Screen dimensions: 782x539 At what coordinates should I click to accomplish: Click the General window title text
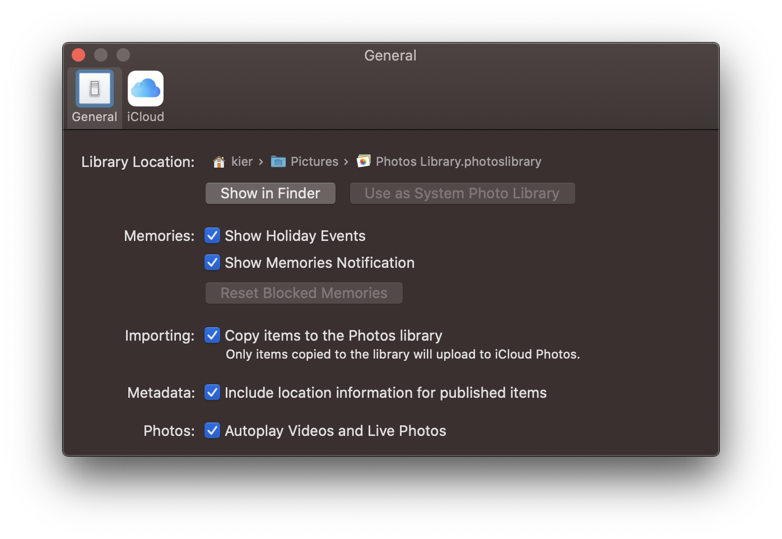390,55
